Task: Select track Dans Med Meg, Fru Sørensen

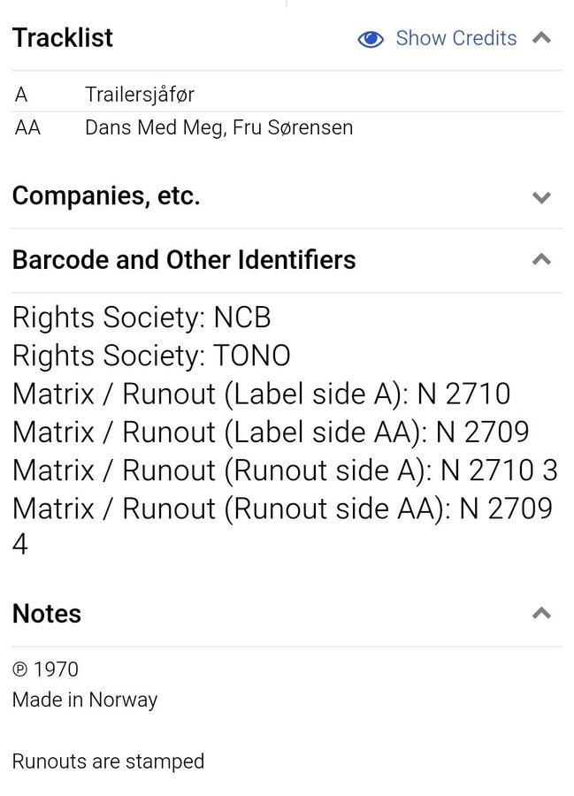Action: pos(218,127)
